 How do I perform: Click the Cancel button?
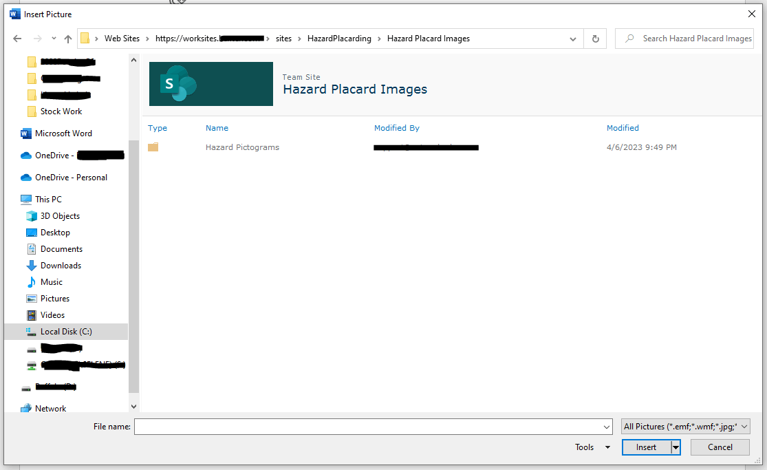coord(720,447)
